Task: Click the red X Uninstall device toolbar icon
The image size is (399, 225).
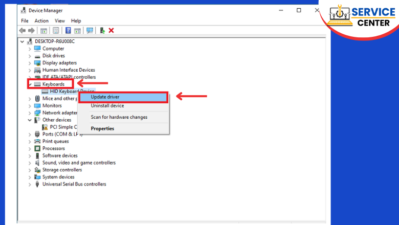Action: (111, 31)
